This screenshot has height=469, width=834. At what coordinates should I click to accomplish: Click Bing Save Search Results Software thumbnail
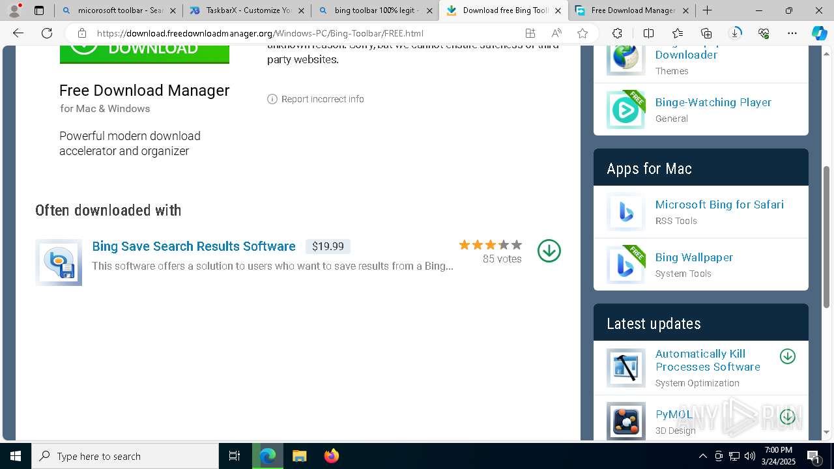(59, 263)
